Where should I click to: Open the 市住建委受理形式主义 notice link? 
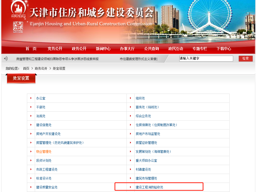tap(139, 59)
